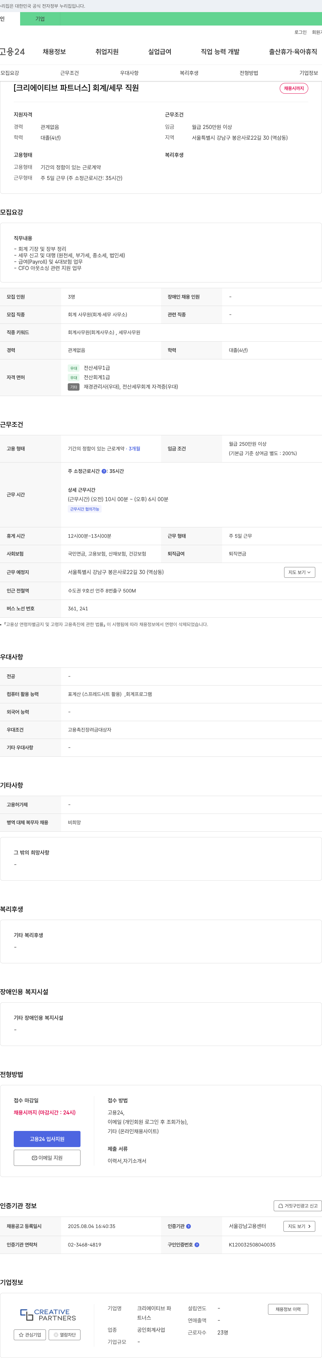Viewport: 322px width, 1358px height.
Task: Select the 고용24 site logo
Action: coord(12,52)
